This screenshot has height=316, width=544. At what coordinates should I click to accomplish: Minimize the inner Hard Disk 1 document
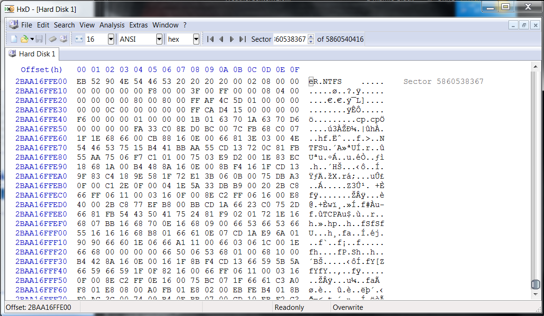point(513,25)
